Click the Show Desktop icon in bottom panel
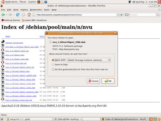Screen dimensions: 161x121 pos(2,119)
